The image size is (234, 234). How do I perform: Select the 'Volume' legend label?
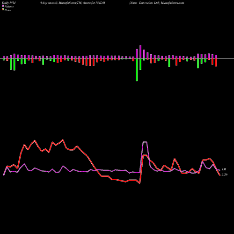tap(9, 7)
